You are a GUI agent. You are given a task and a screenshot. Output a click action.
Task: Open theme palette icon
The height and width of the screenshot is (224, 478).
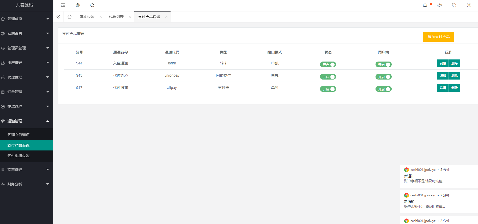click(x=440, y=5)
